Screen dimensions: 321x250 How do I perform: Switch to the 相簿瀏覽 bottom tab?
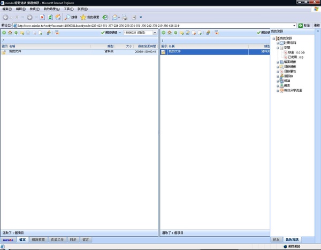[x=39, y=239]
